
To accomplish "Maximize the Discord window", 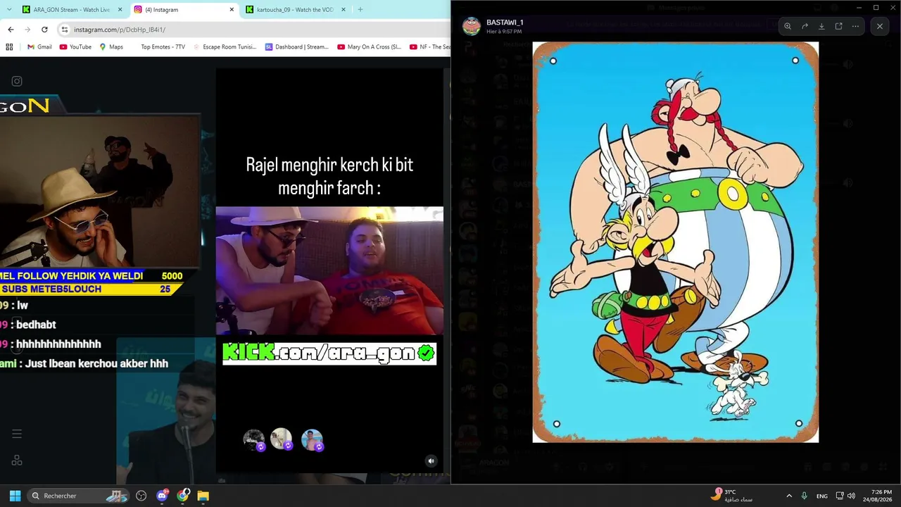I will (876, 7).
